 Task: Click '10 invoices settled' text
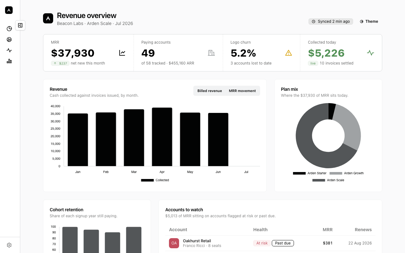coord(337,63)
